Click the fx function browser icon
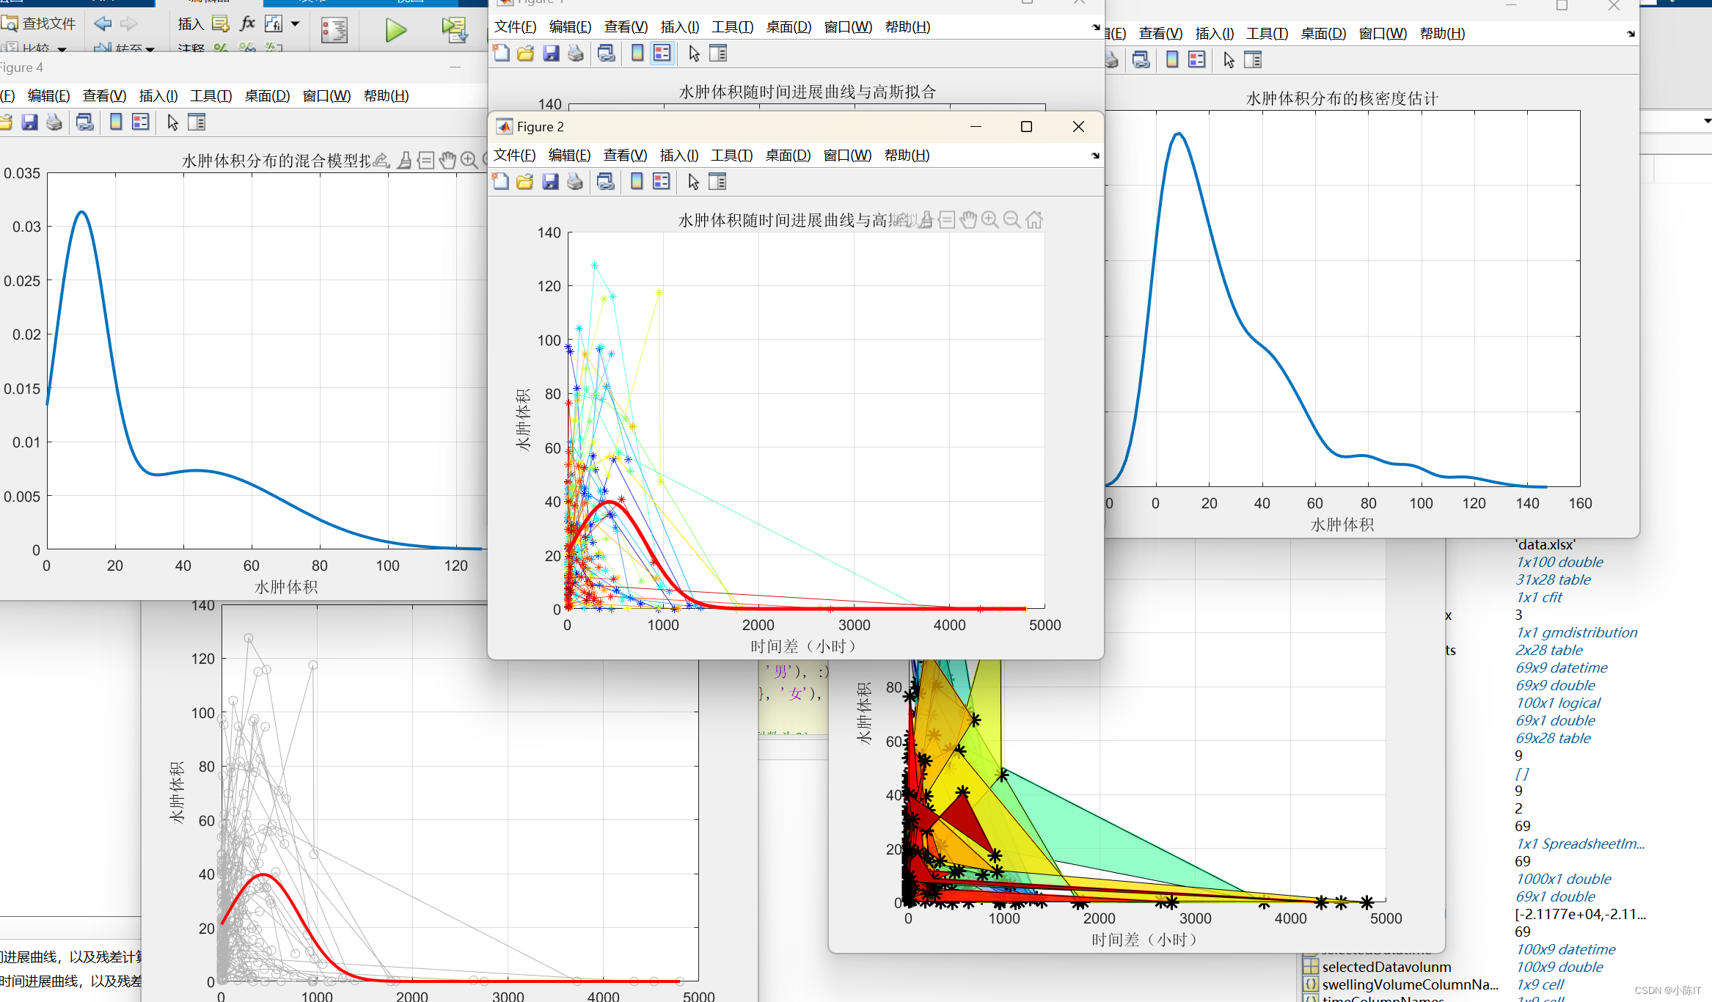The height and width of the screenshot is (1002, 1712). click(x=248, y=23)
